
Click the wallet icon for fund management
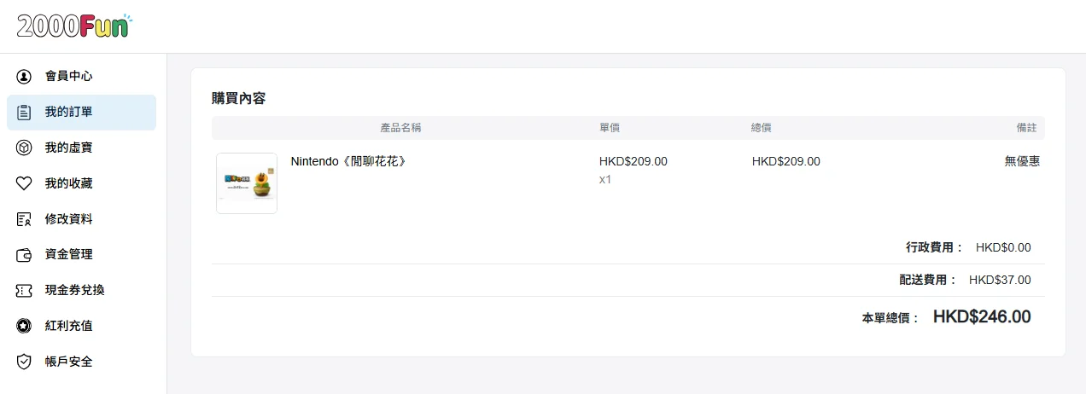pyautogui.click(x=24, y=255)
